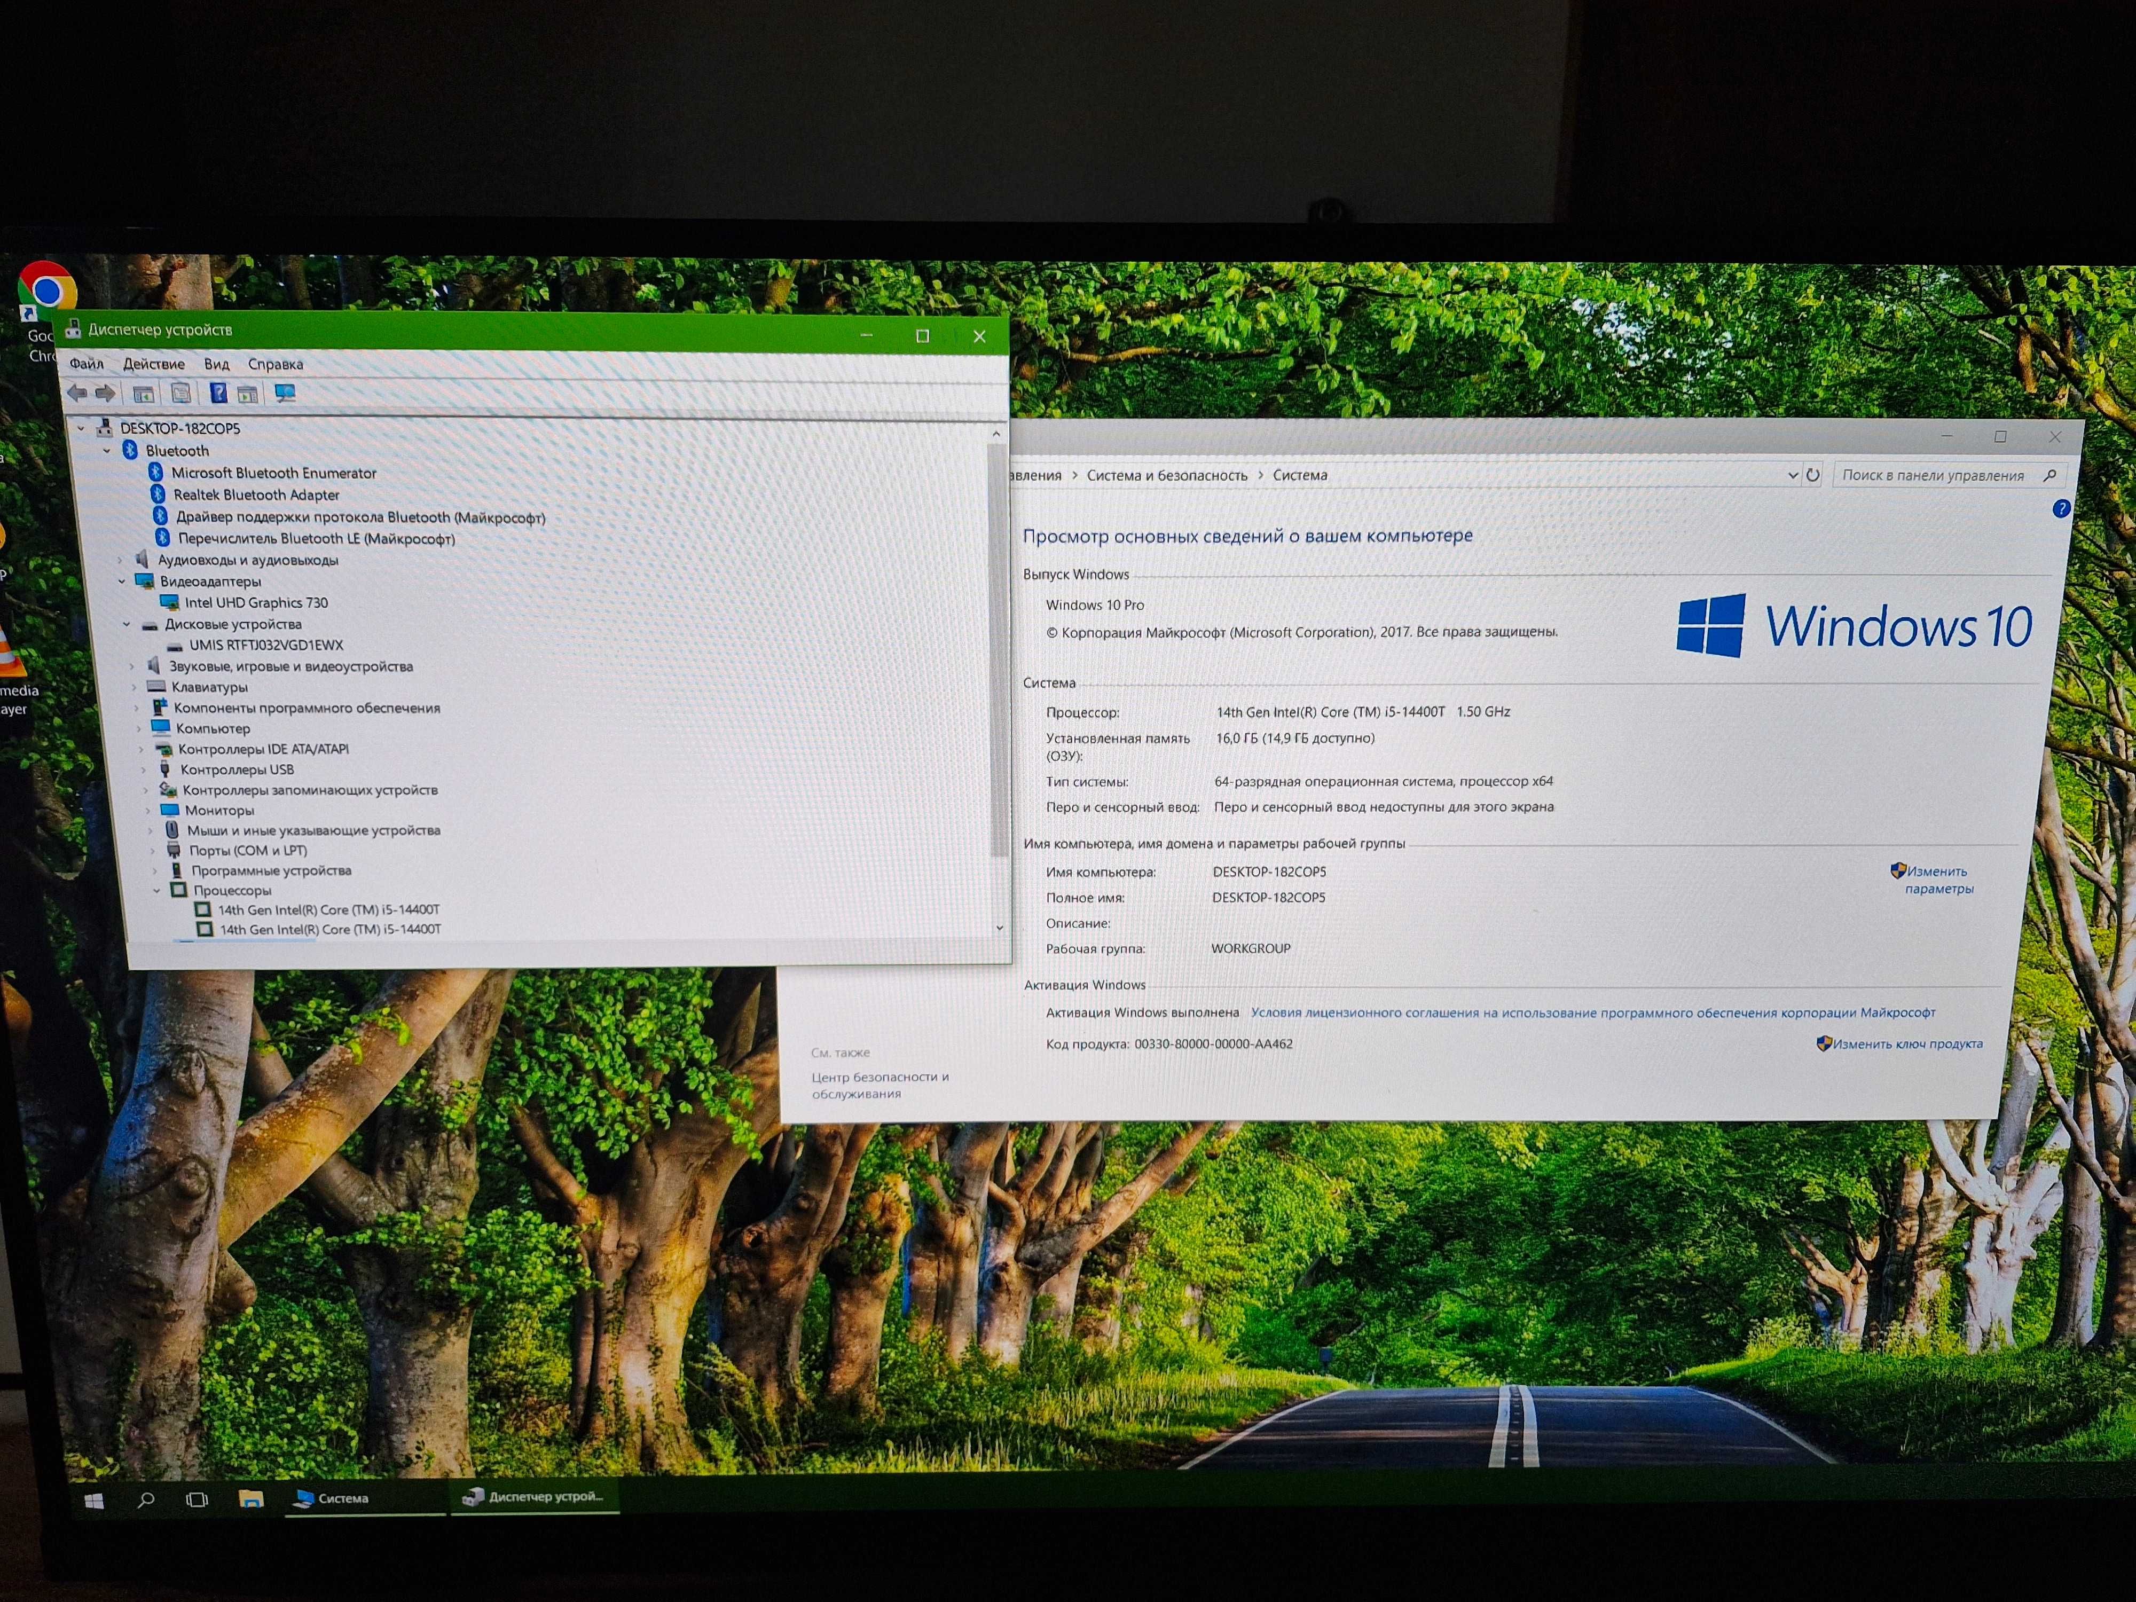
Task: Select the UMIS RTFTJ032VGD1EWX disk drive
Action: (265, 645)
